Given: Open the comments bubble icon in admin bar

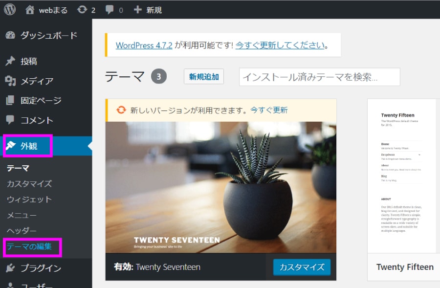Looking at the screenshot, I should tap(110, 10).
